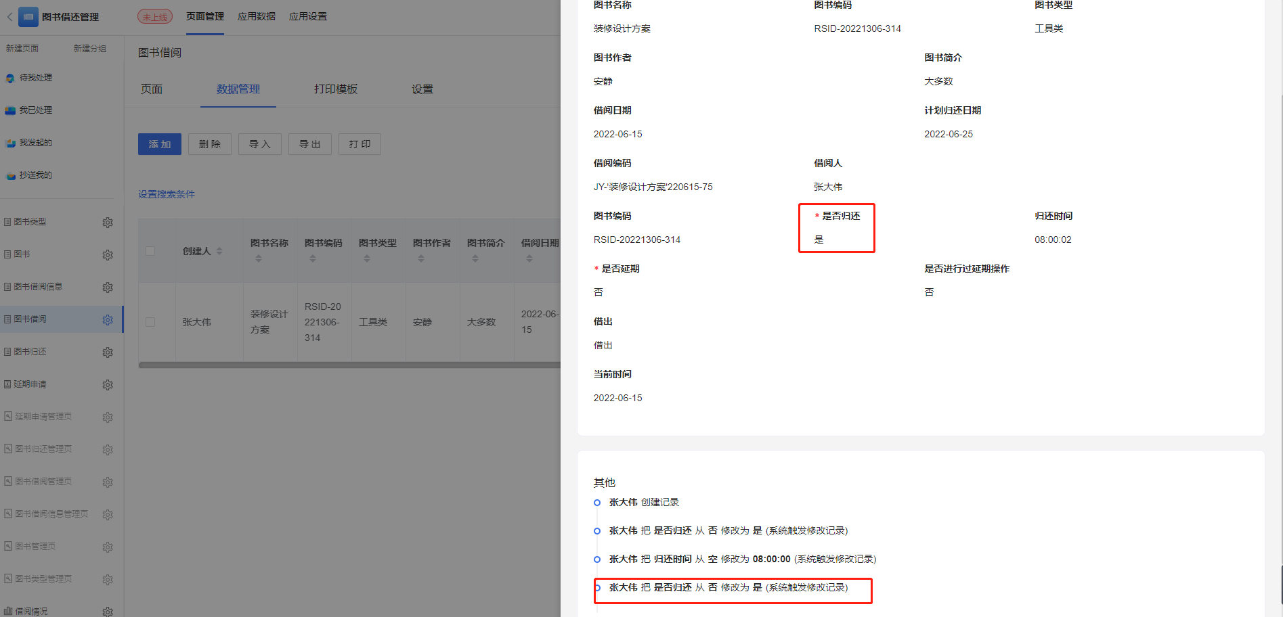Open settings gear for 图书类型

(x=108, y=223)
